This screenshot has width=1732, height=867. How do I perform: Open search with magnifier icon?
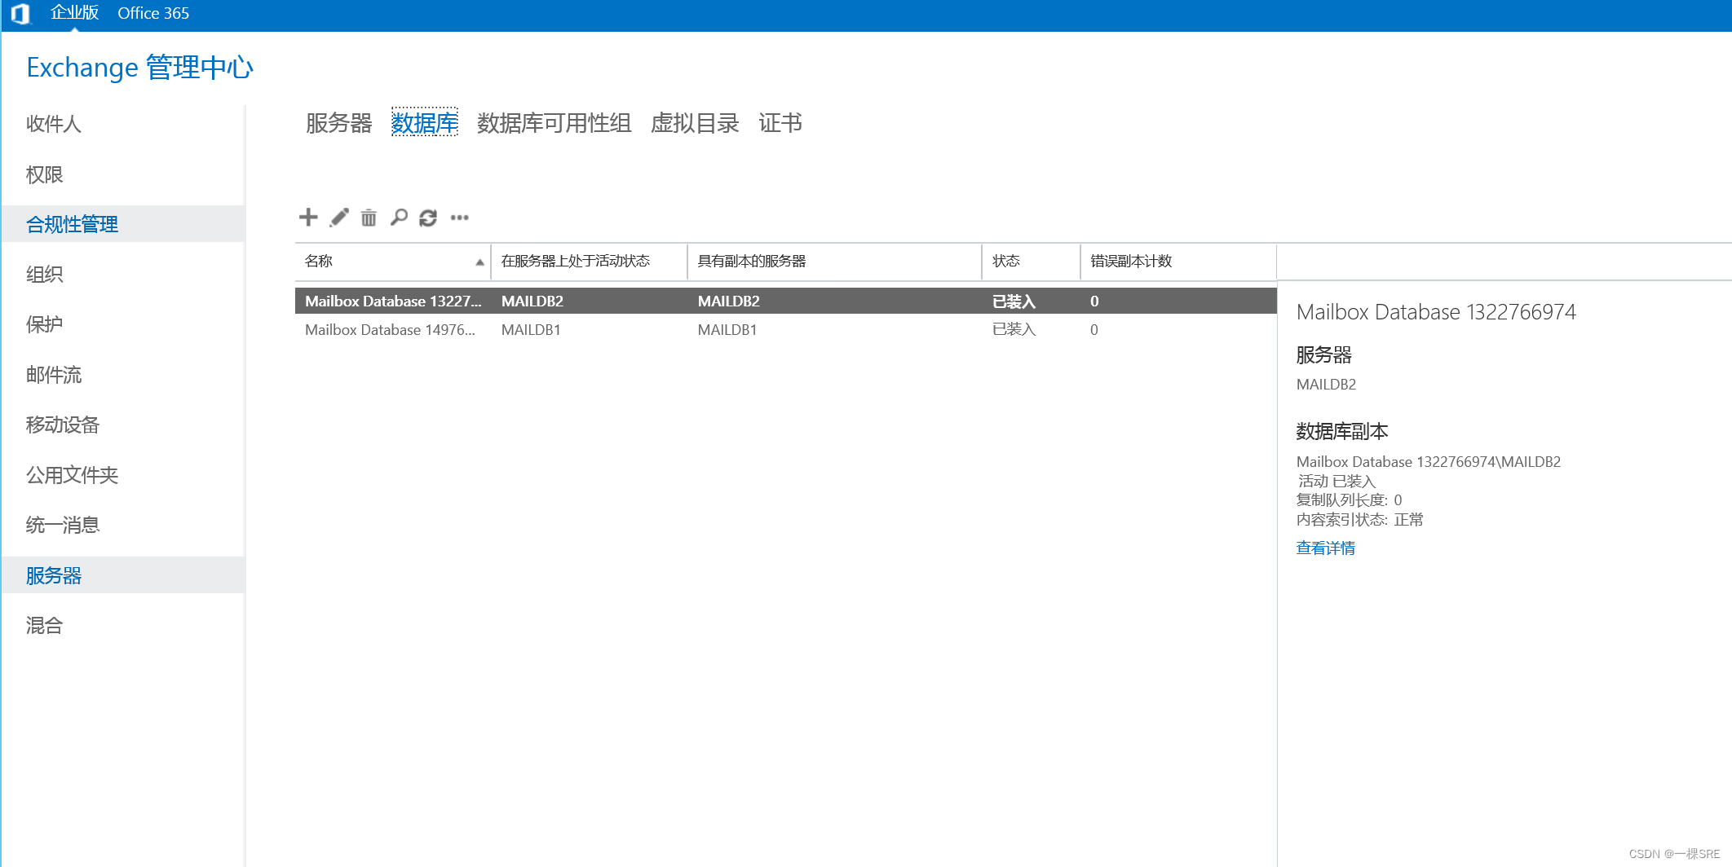(399, 218)
